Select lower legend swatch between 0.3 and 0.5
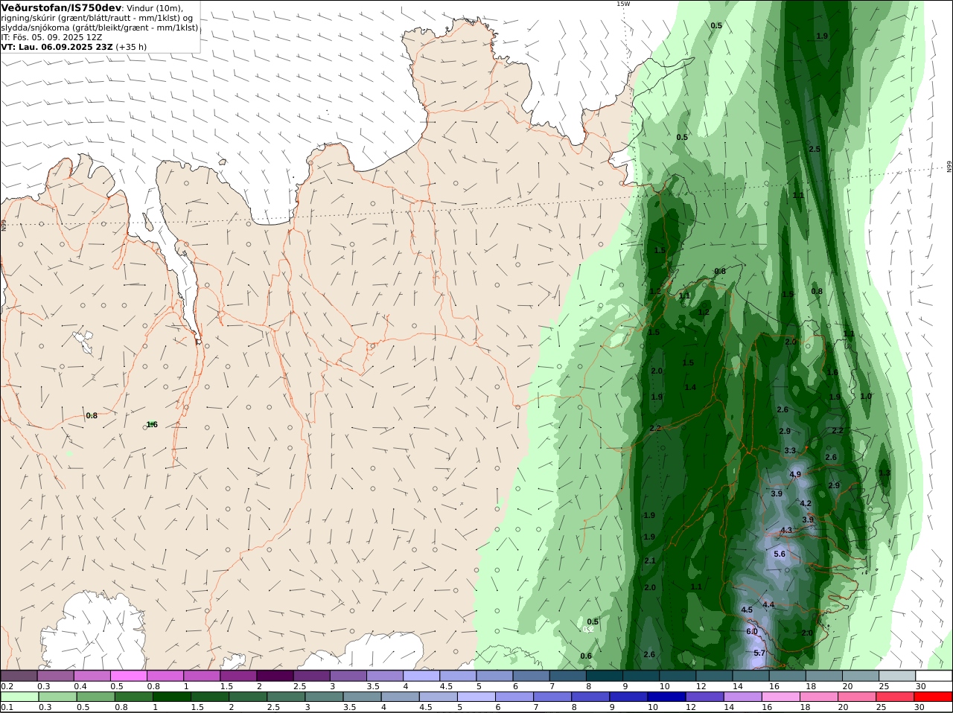The height and width of the screenshot is (713, 953). click(x=57, y=697)
